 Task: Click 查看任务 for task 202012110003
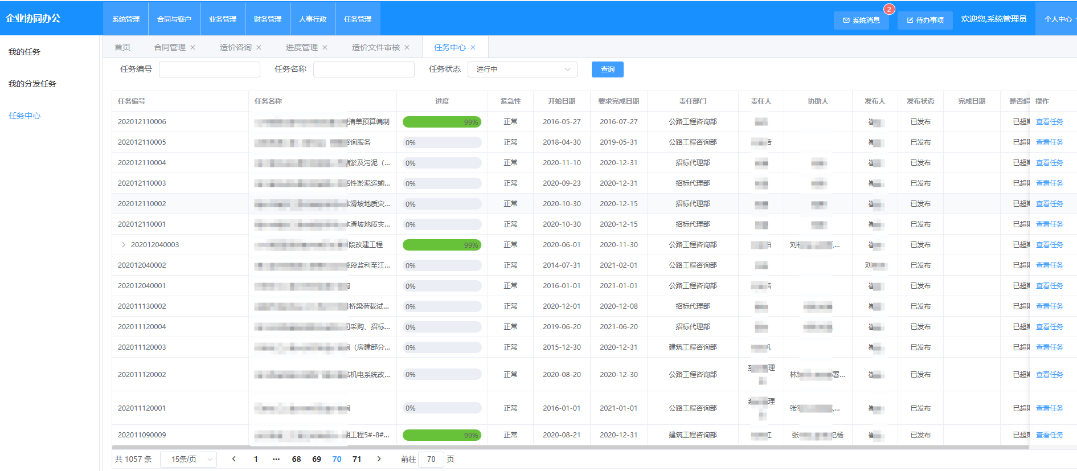pos(1050,183)
